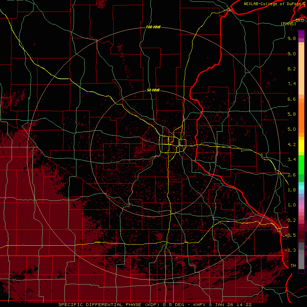Click the 7.4 value on the scale
Viewport: 307px width, 307px height.
tap(292, 84)
